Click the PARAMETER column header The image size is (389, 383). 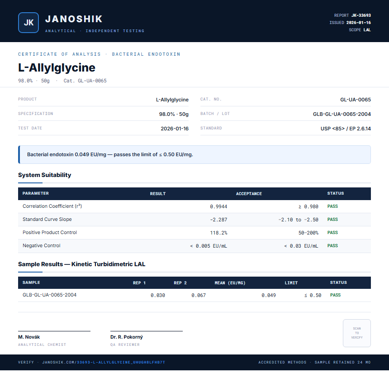[35, 193]
